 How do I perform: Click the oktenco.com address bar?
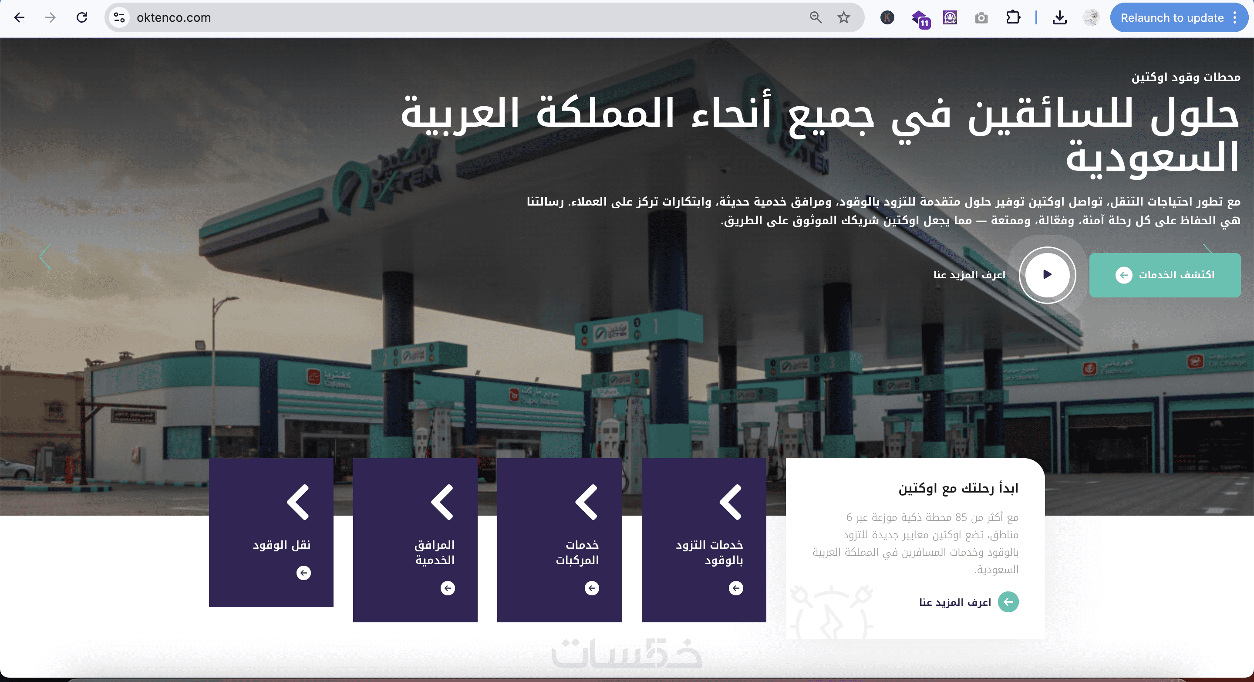coord(438,18)
